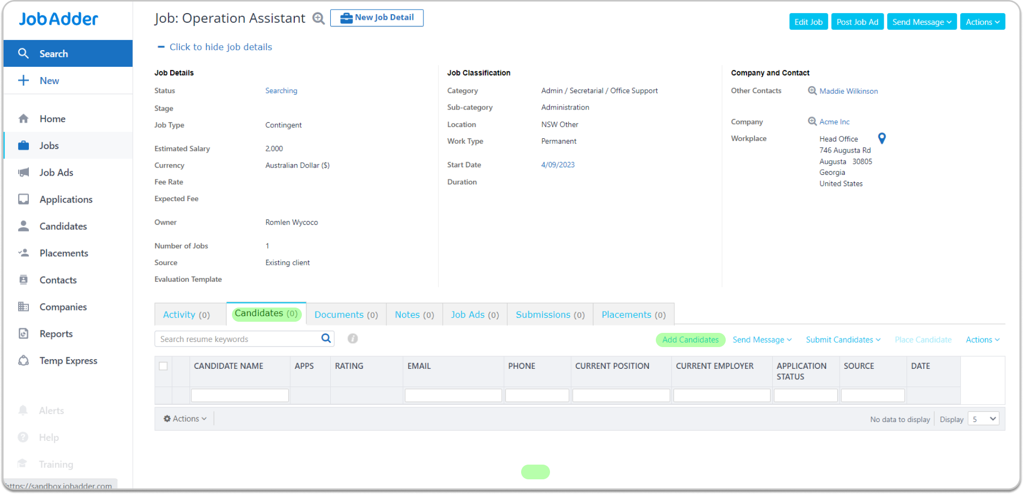Expand the Submit Candidates dropdown
The height and width of the screenshot is (494, 1023).
pos(843,340)
